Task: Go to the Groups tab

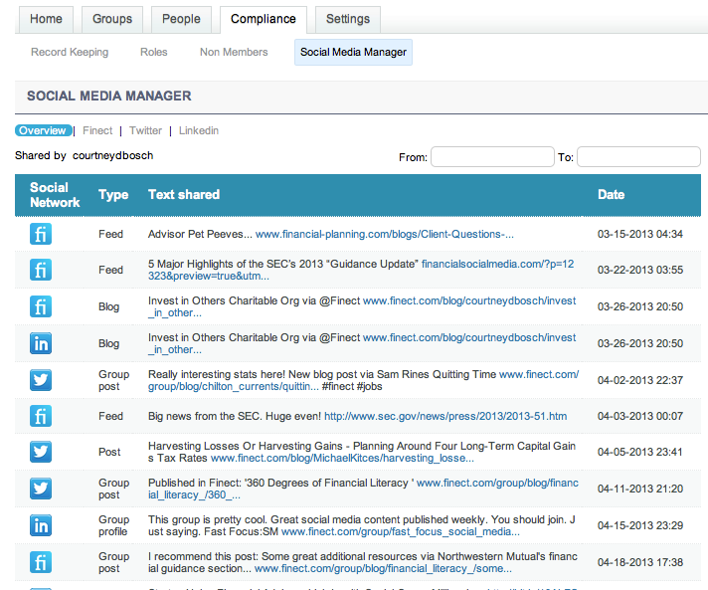Action: pos(111,19)
